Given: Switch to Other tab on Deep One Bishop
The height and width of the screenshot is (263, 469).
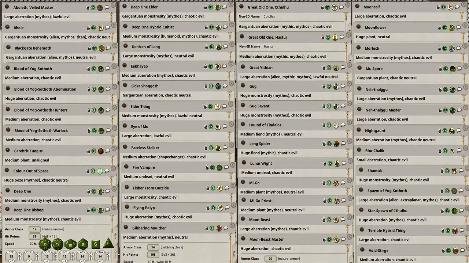Looking at the screenshot, I should tap(115, 254).
